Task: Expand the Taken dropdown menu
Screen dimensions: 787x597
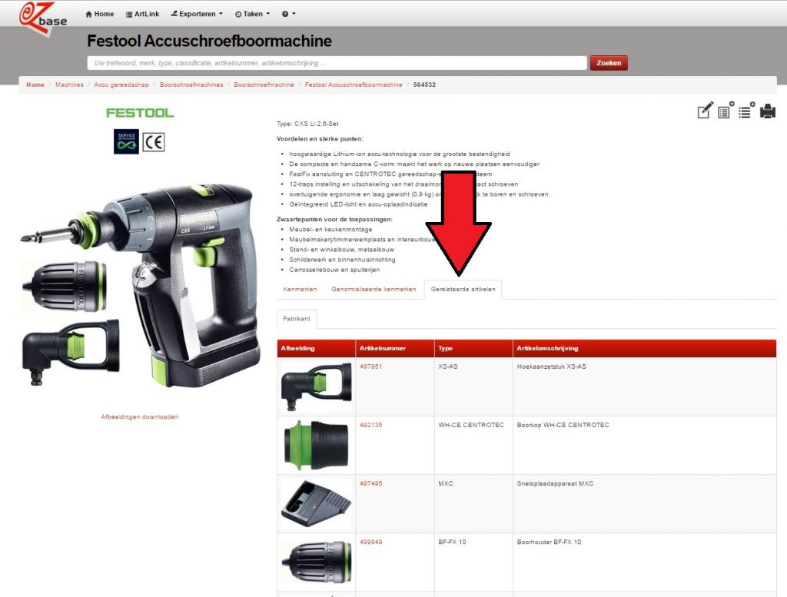Action: tap(252, 14)
